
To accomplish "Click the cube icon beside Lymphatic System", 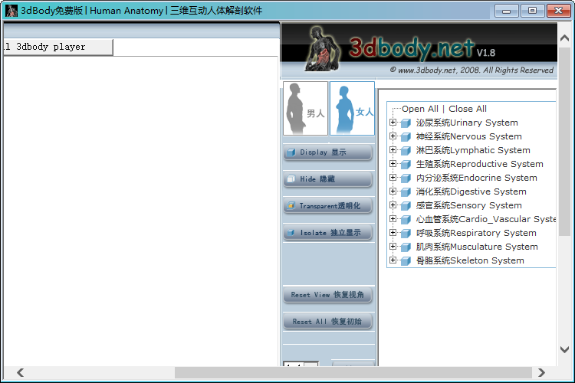I will [406, 151].
